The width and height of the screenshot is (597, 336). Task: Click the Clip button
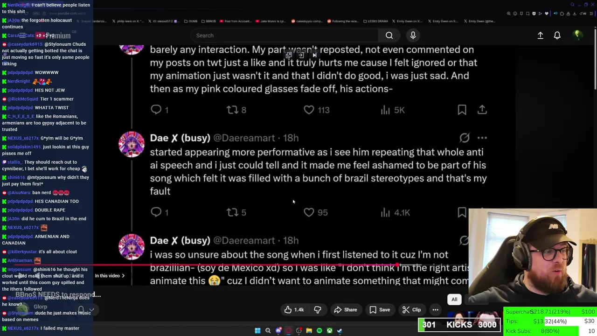coord(411,310)
